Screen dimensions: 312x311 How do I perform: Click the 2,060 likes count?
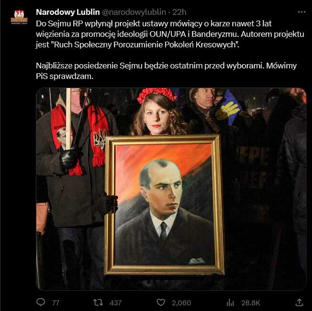181,303
